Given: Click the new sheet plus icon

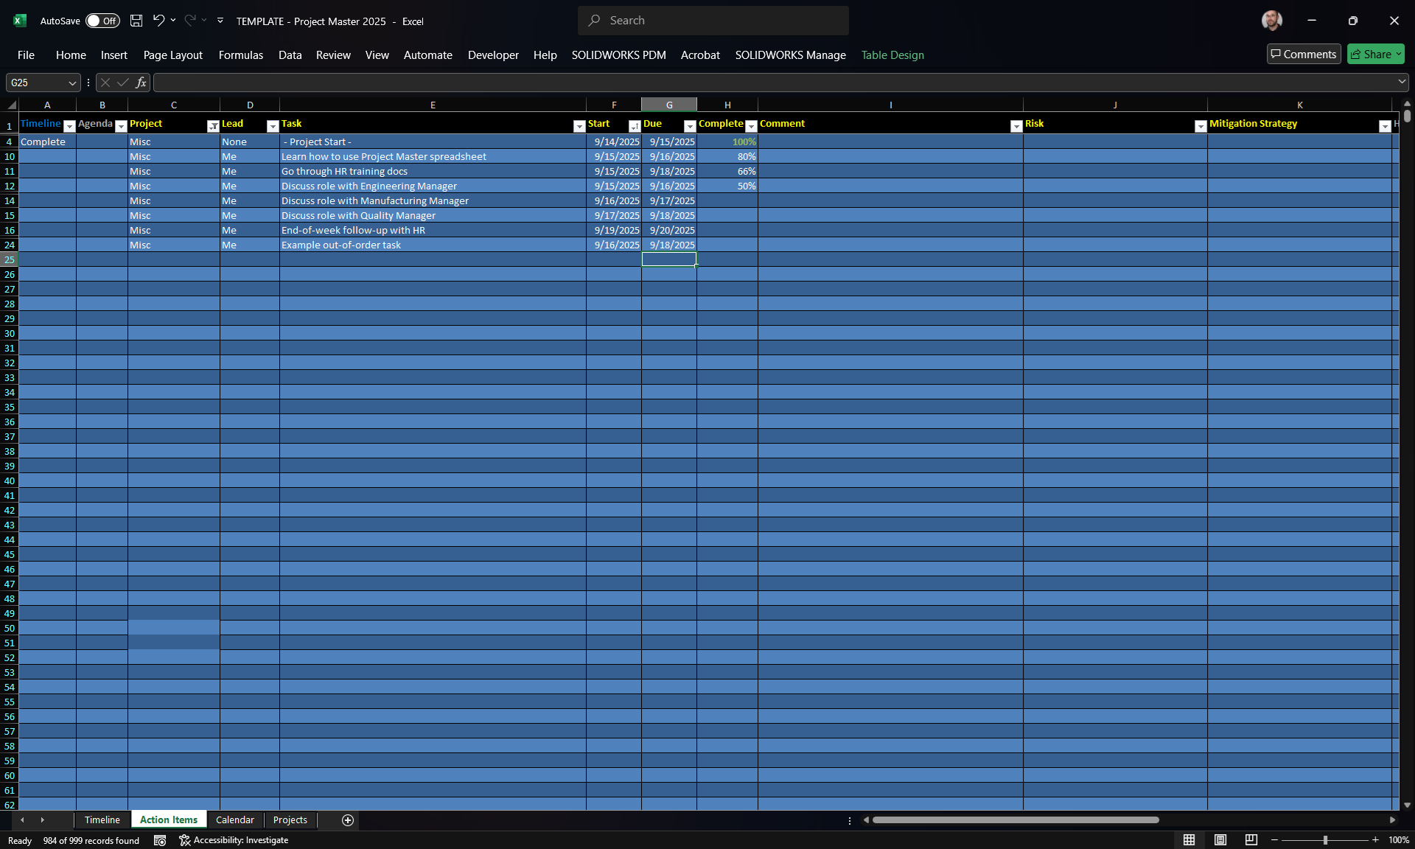Looking at the screenshot, I should point(348,820).
